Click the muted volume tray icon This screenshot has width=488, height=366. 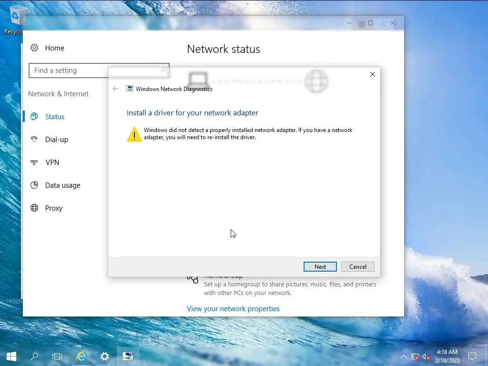coord(426,356)
